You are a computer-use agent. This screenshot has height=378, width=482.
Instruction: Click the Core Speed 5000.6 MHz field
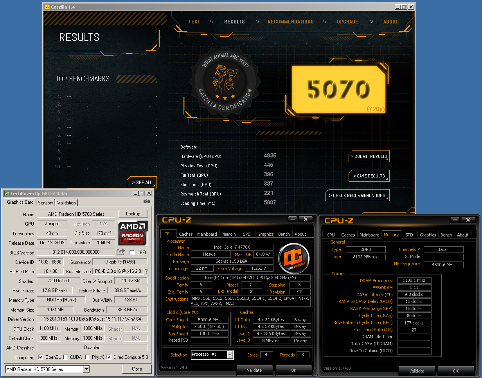(210, 320)
